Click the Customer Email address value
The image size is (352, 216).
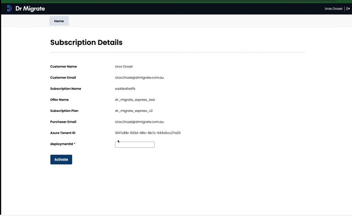139,77
